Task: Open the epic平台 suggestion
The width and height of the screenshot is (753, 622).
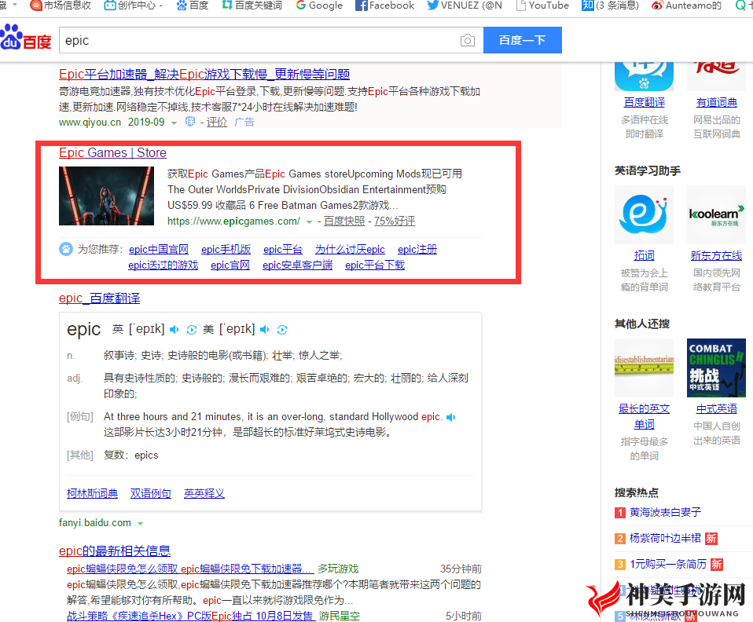Action: click(283, 250)
